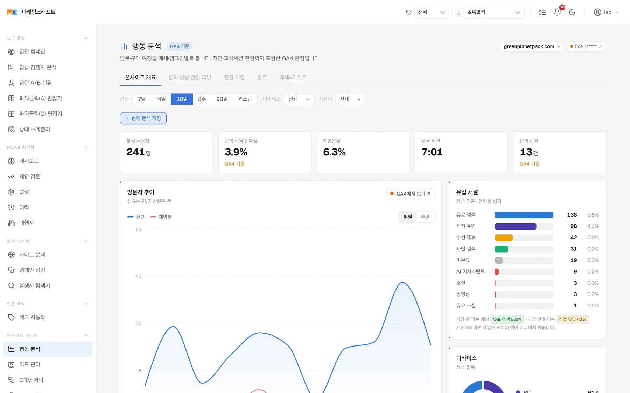The image size is (630, 393).
Task: Select the 8주 period option
Action: (202, 99)
